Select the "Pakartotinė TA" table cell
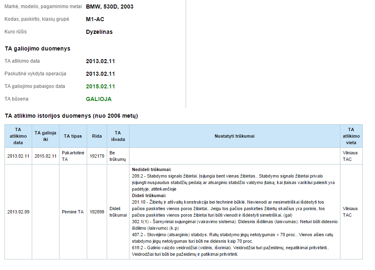 click(x=73, y=156)
